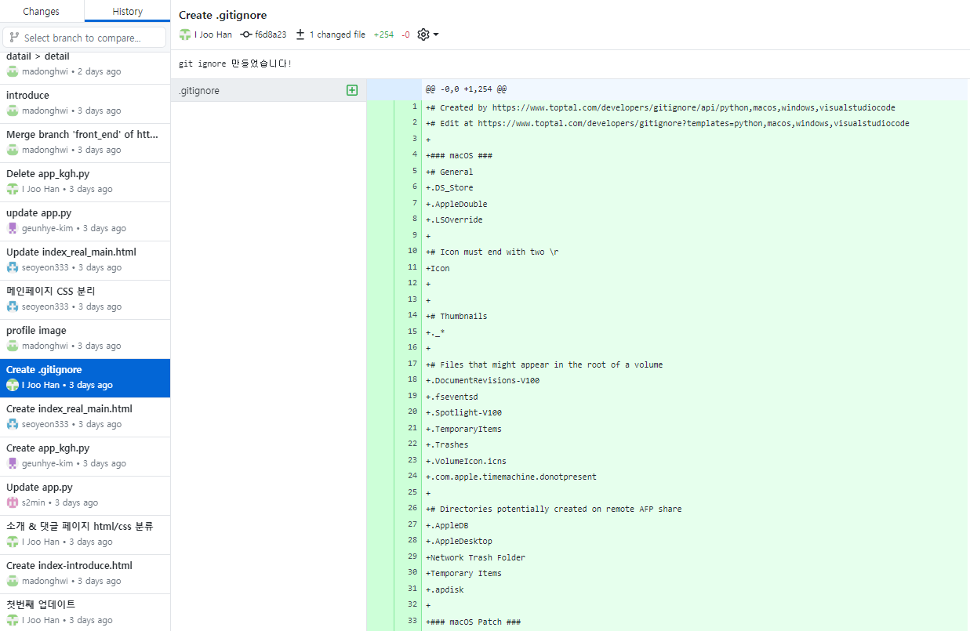This screenshot has height=631, width=970.
Task: Select commit 'Delete app_kgh.py'
Action: click(85, 182)
